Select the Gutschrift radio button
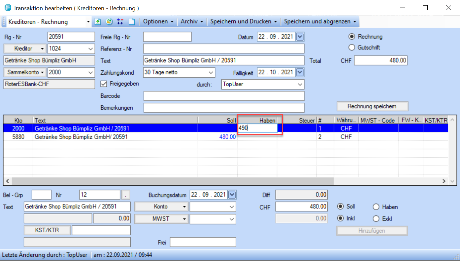Viewport: 460px width, 261px height. click(x=352, y=47)
